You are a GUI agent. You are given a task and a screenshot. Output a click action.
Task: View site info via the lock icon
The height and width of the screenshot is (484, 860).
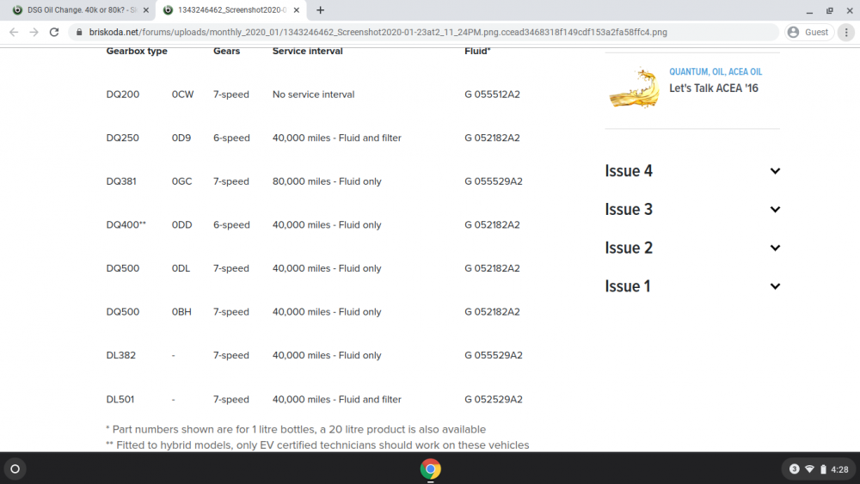coord(79,33)
